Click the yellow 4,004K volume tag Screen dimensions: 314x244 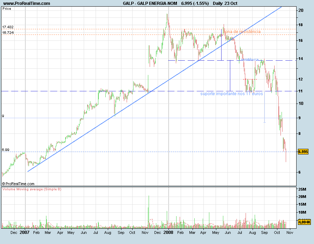(304, 222)
